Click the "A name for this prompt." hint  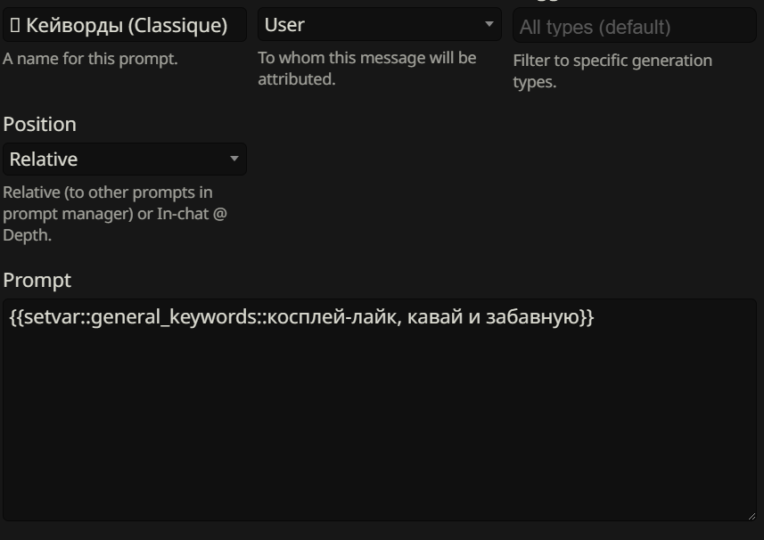pos(90,60)
